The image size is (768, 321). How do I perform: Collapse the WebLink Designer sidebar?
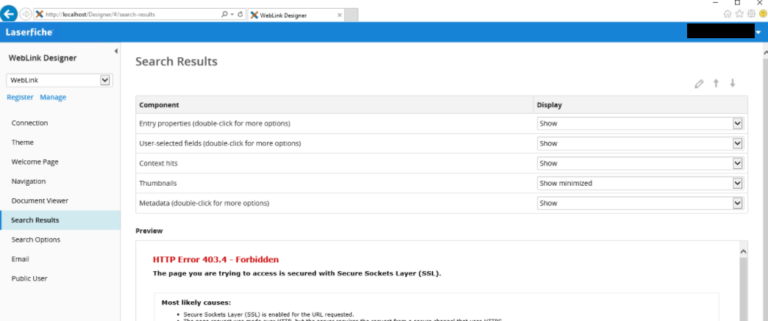click(x=116, y=51)
